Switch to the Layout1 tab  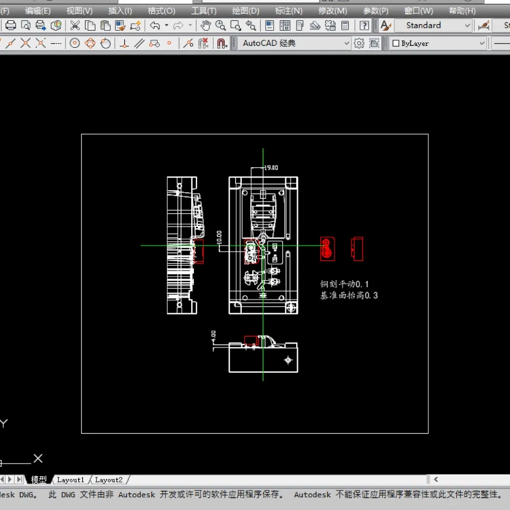(x=70, y=479)
